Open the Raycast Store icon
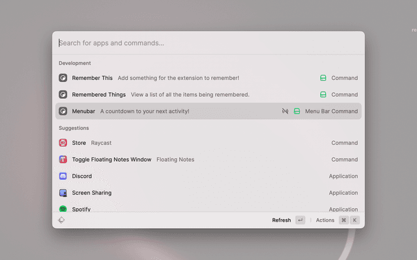 63,143
